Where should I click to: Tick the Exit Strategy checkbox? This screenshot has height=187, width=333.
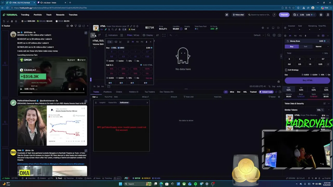pyautogui.click(x=286, y=70)
